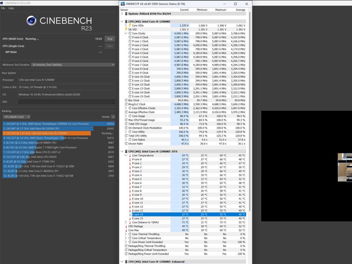Expand the Core Distance to TjMAX row

pos(126,222)
